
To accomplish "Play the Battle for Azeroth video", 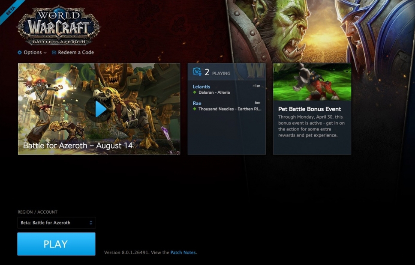I will [x=101, y=109].
